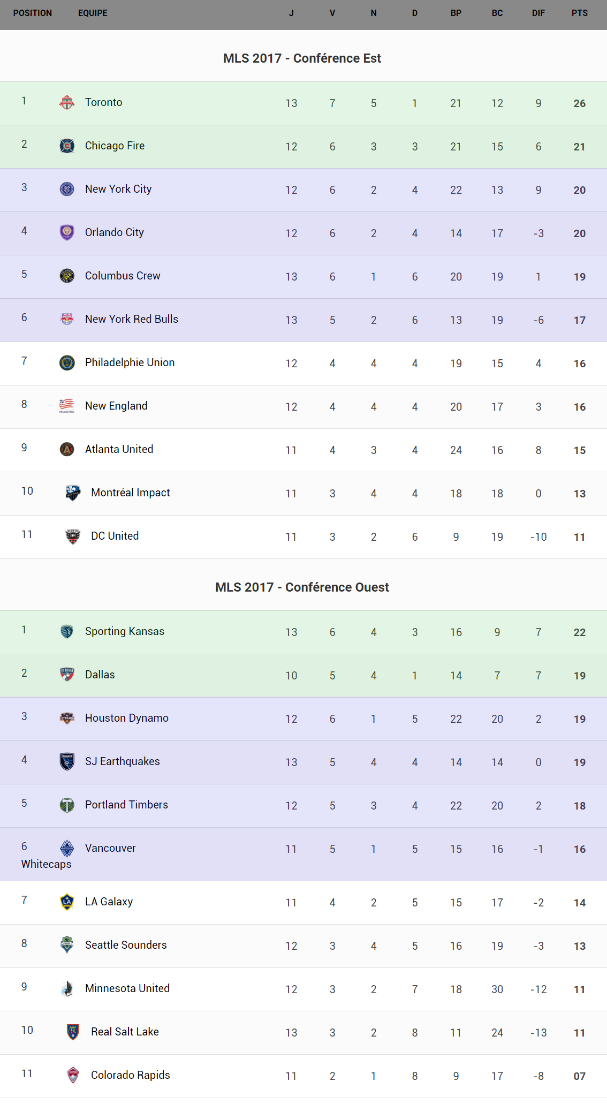The image size is (607, 1104).
Task: Click the LA Galaxy shield icon
Action: coord(67,902)
